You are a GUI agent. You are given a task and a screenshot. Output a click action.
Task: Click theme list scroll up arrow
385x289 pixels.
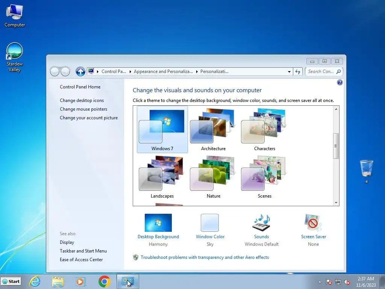[336, 109]
